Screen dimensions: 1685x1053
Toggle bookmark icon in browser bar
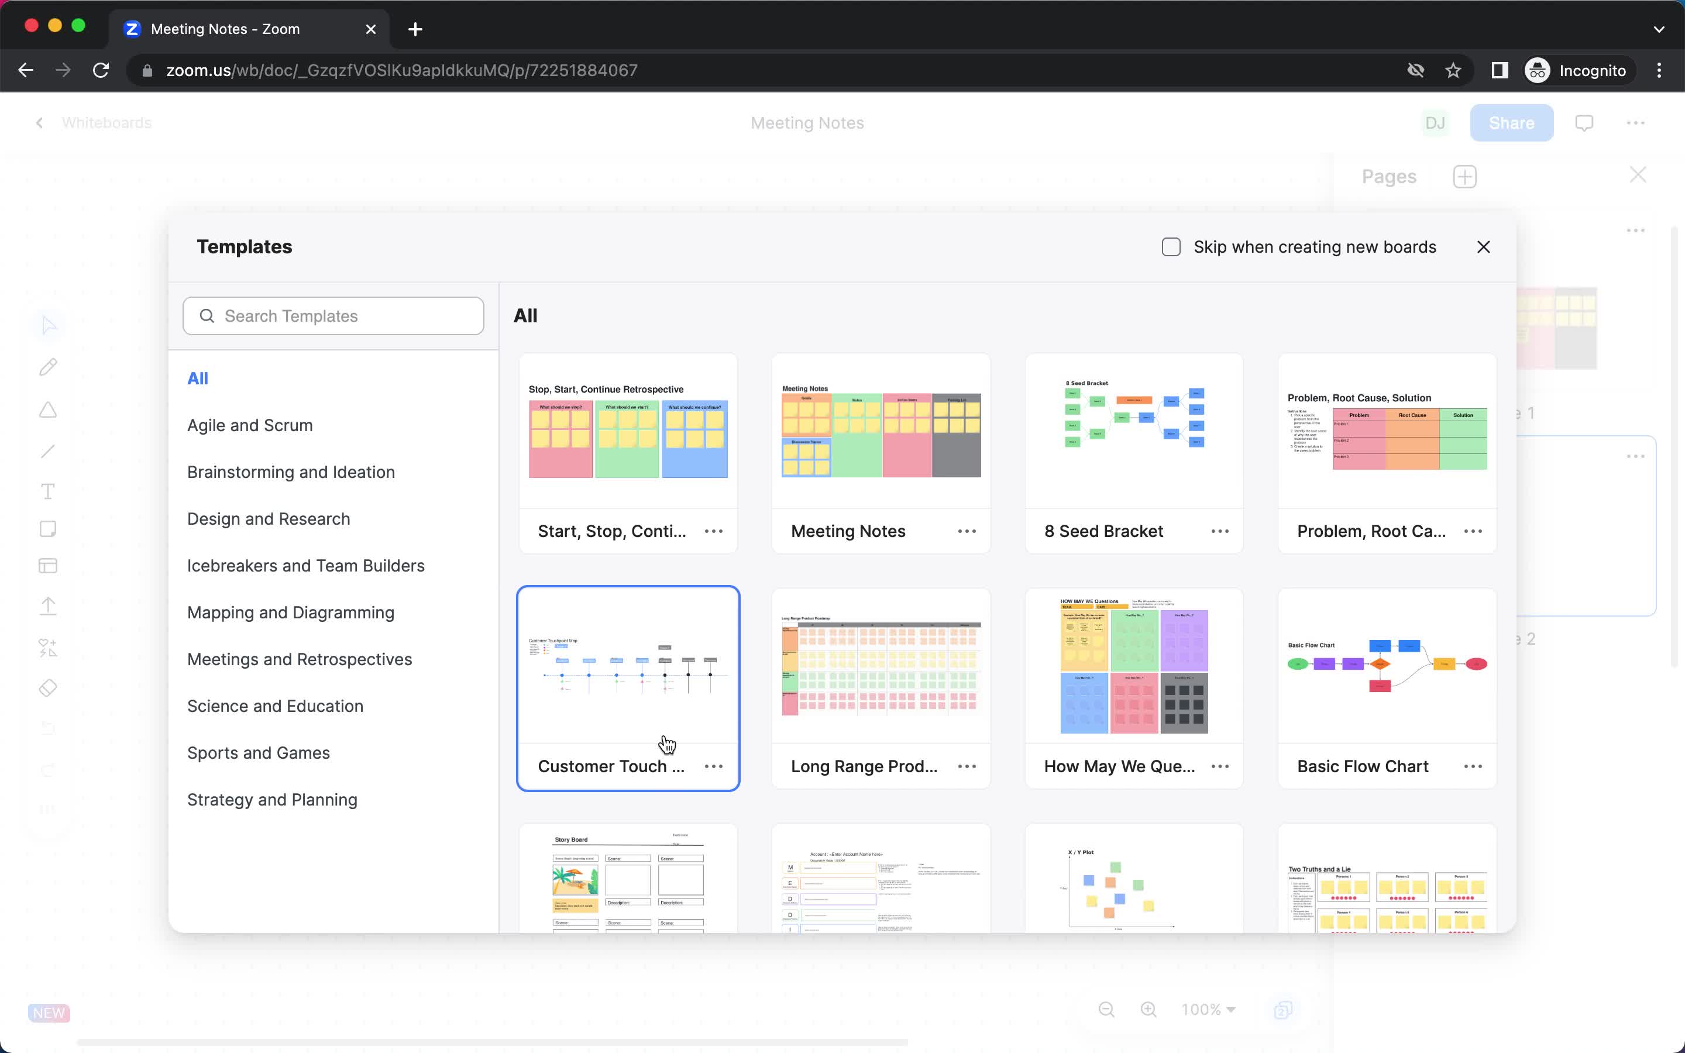click(1454, 70)
